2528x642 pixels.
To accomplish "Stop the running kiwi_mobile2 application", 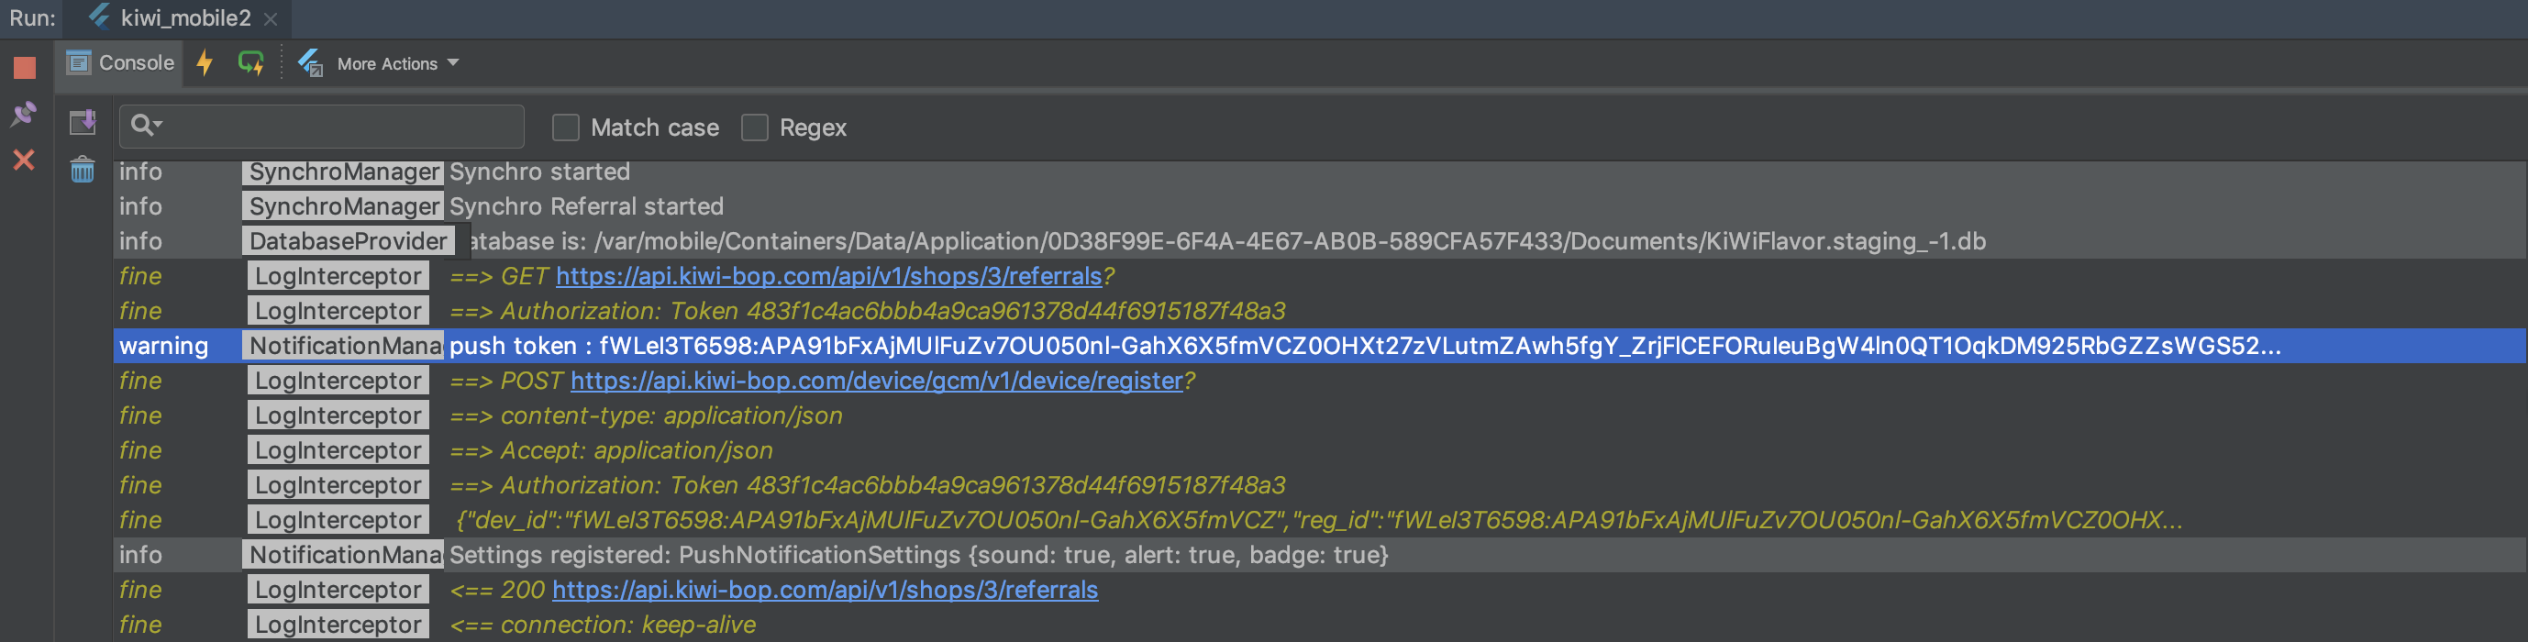I will (x=25, y=67).
